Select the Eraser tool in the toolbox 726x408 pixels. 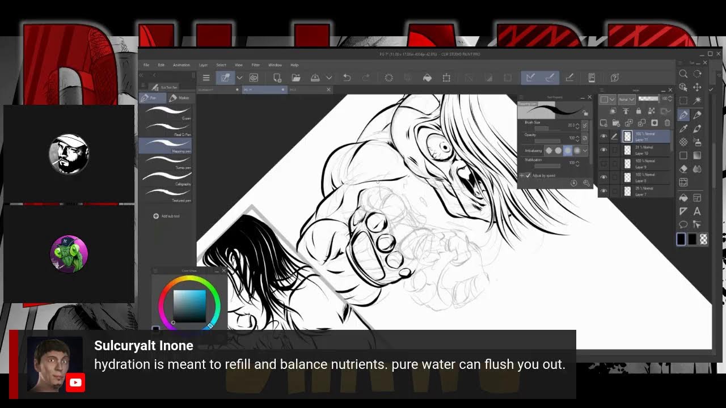(x=683, y=169)
